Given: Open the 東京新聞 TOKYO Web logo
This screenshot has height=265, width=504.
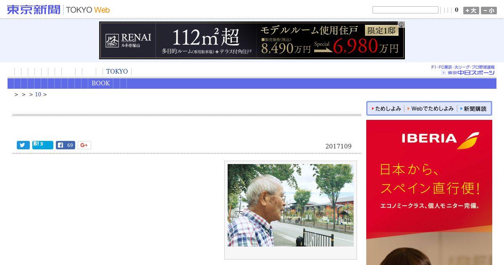Looking at the screenshot, I should click(58, 10).
